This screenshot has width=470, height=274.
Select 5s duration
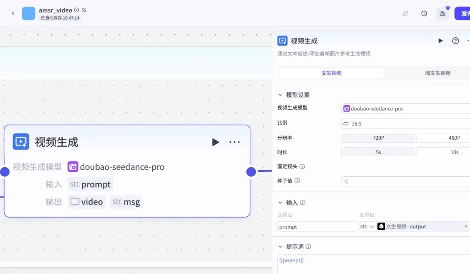pos(379,152)
